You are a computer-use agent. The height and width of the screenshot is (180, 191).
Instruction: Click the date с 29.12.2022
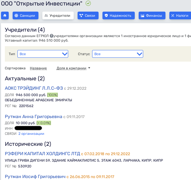click(x=75, y=88)
